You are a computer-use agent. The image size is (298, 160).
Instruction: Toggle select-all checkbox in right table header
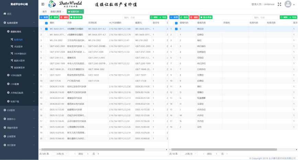(x=176, y=23)
